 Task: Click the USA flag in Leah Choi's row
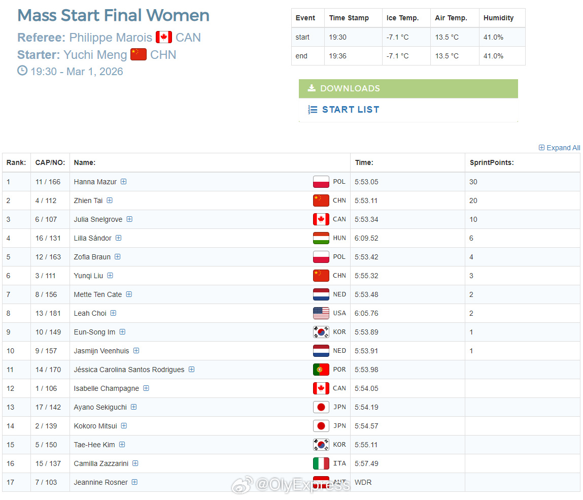click(x=321, y=313)
